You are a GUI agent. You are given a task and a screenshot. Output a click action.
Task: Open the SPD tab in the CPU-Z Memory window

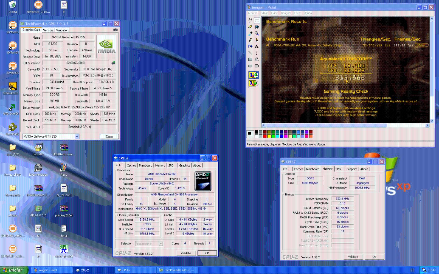(x=338, y=169)
